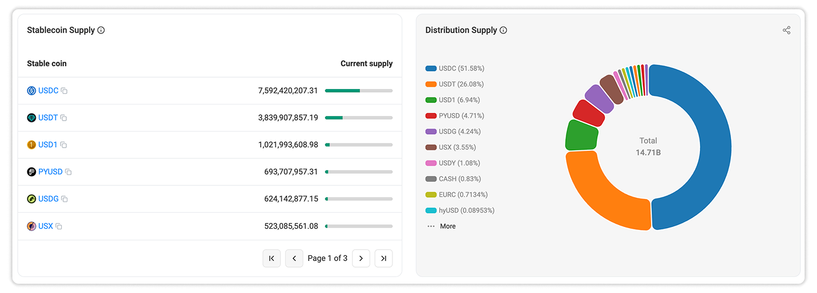Toggle USDG (4.24%) legend entry

click(454, 132)
